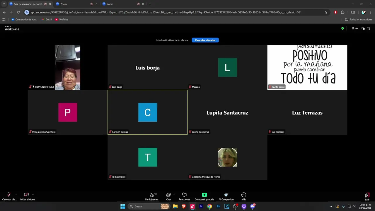The width and height of the screenshot is (375, 211).
Task: Open Discord from the taskbar
Action: point(253,206)
